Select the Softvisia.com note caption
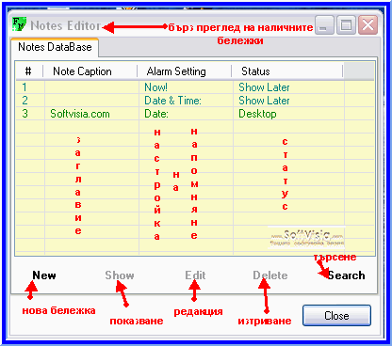This screenshot has height=346, width=392. 80,114
